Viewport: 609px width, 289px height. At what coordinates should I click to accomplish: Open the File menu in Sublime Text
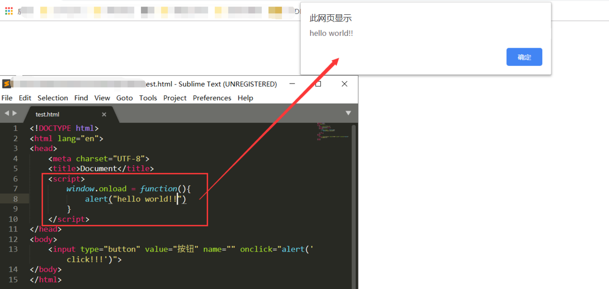(7, 98)
